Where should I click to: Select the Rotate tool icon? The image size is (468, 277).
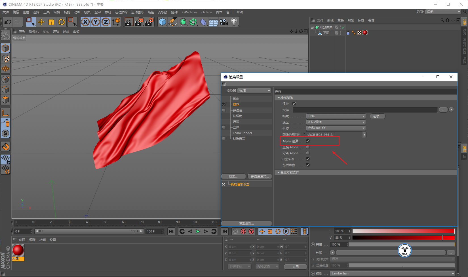62,22
